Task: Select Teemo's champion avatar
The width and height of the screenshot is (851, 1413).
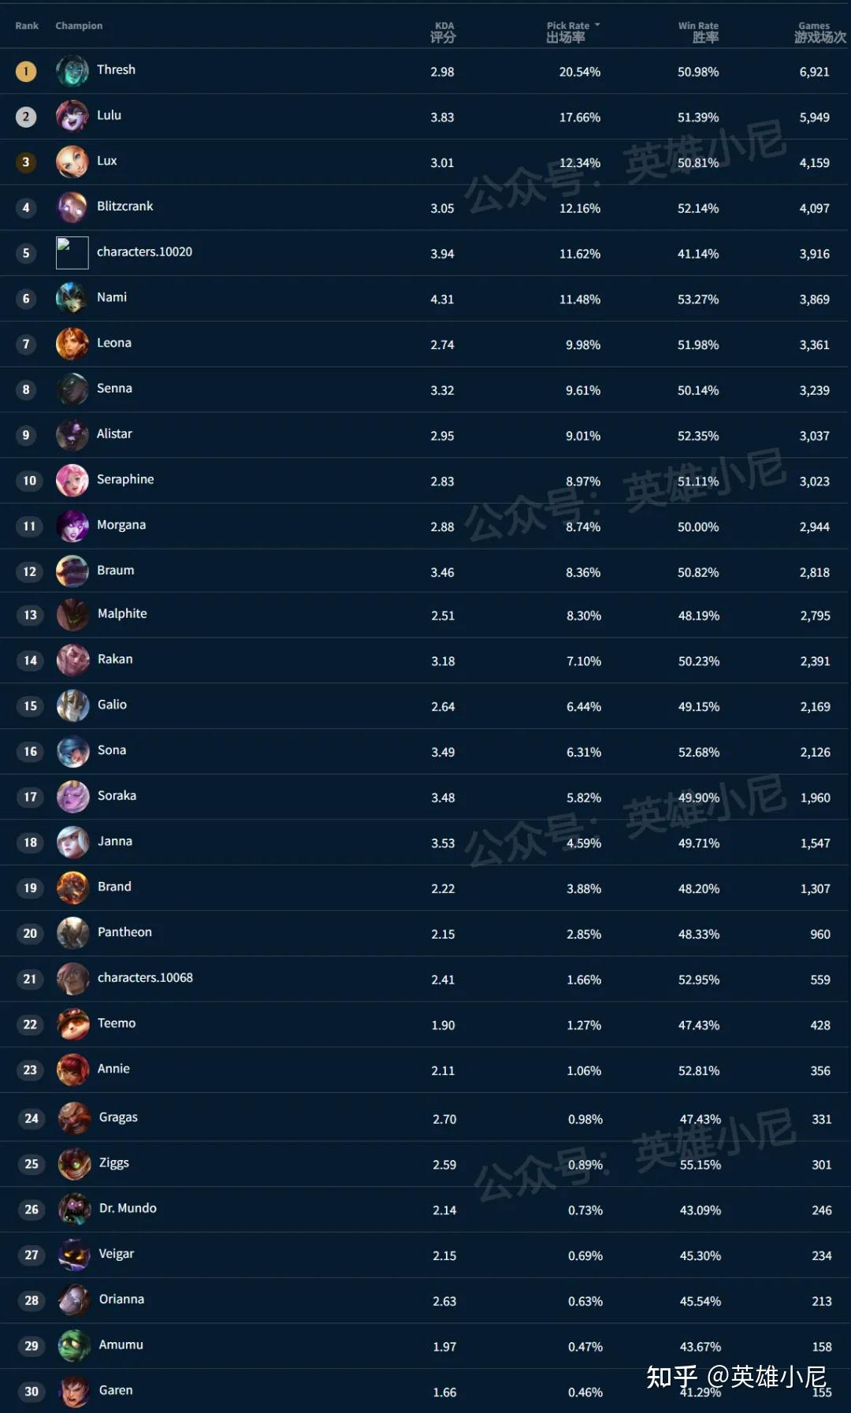Action: click(72, 1024)
